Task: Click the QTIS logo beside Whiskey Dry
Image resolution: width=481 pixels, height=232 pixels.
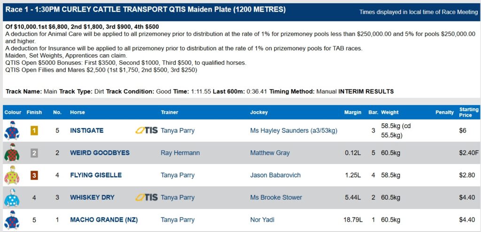Action: pos(147,197)
